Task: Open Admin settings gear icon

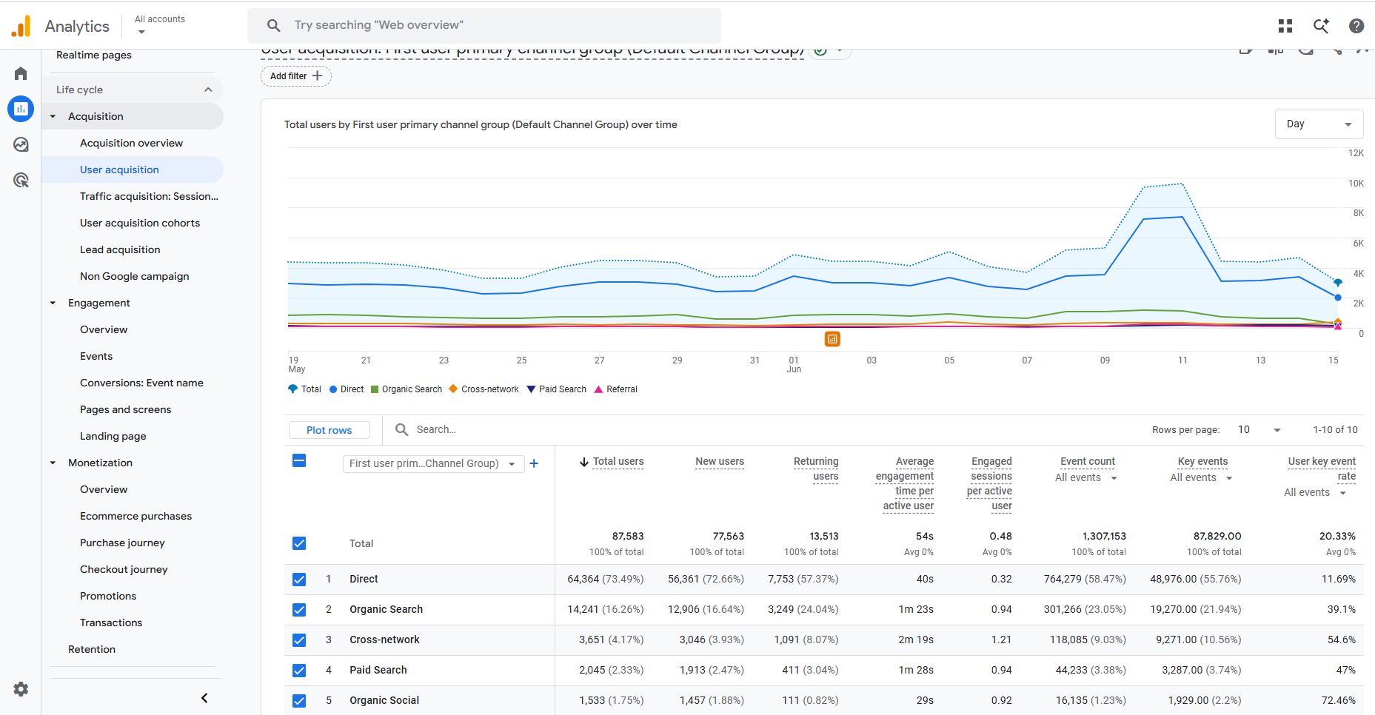Action: point(21,689)
